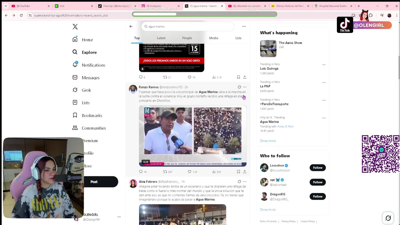Image resolution: width=400 pixels, height=225 pixels.
Task: Open more menu on Alex Febrero post
Action: pos(245,182)
